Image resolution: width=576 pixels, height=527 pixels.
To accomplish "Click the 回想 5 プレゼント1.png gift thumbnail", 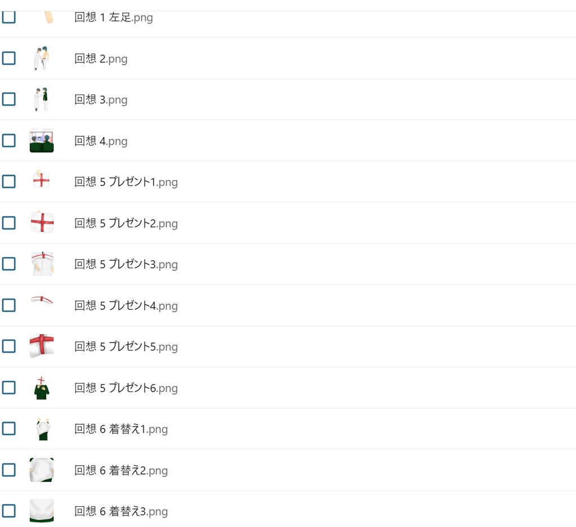I will (42, 182).
